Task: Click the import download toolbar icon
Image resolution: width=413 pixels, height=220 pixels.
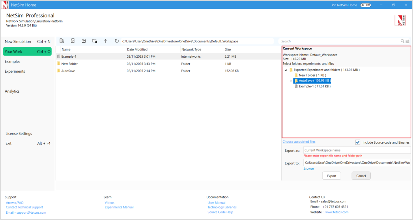Action: click(84, 41)
